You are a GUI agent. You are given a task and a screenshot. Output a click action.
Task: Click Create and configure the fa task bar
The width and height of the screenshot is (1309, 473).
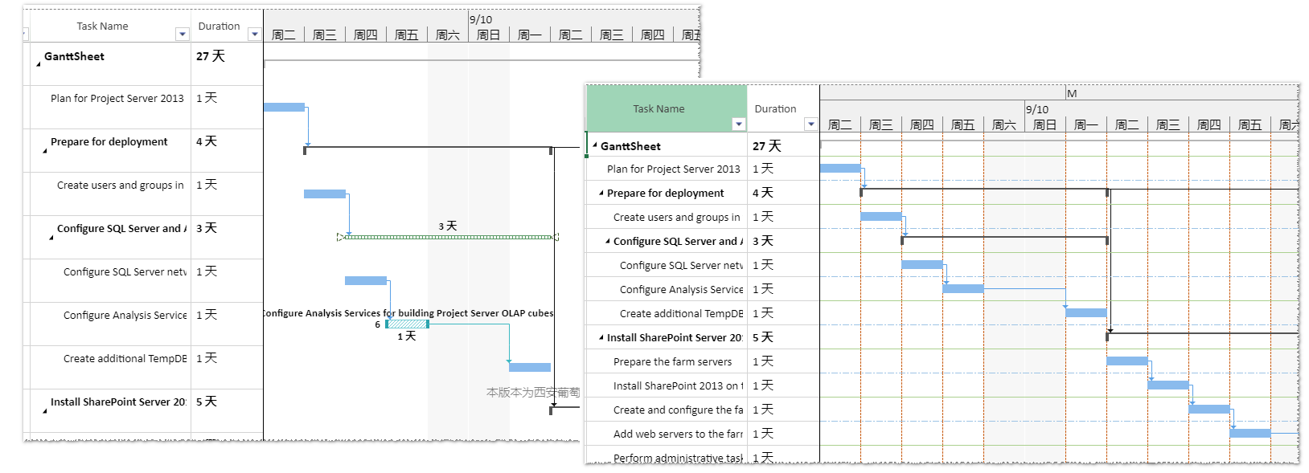(1209, 409)
